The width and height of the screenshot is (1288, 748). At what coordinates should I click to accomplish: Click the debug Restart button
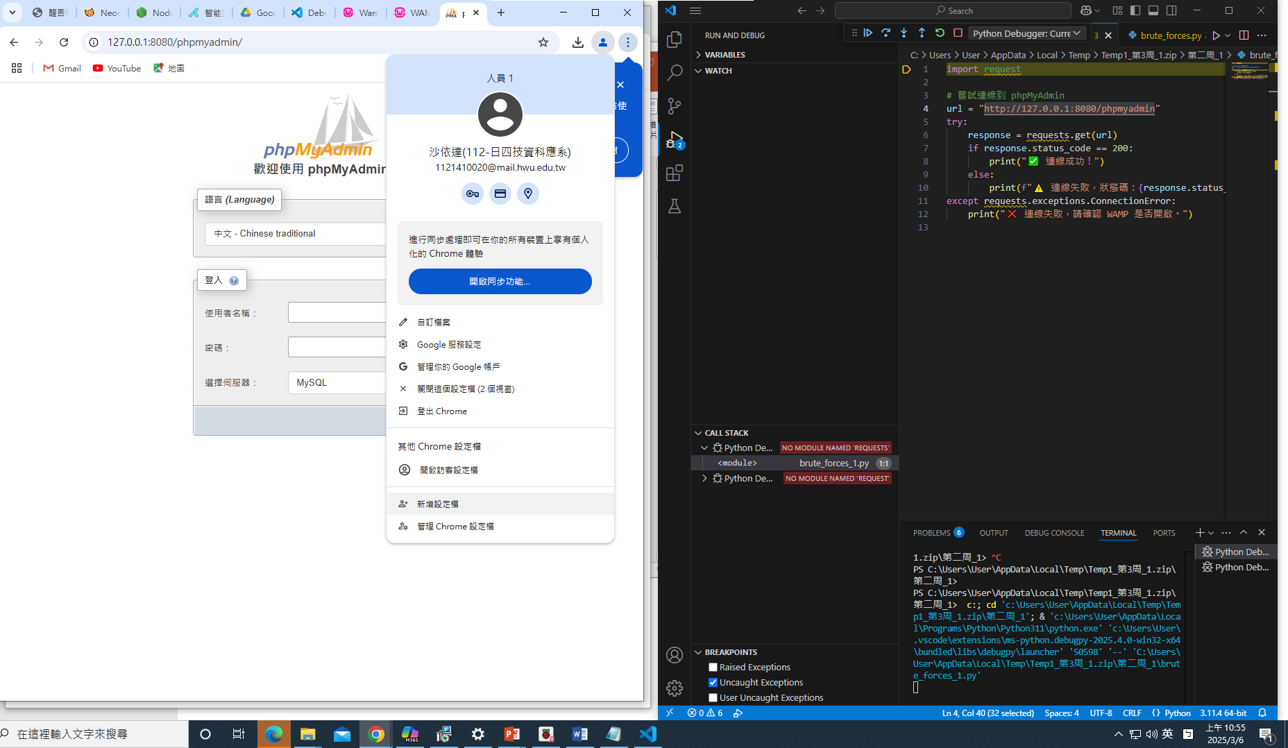(940, 33)
